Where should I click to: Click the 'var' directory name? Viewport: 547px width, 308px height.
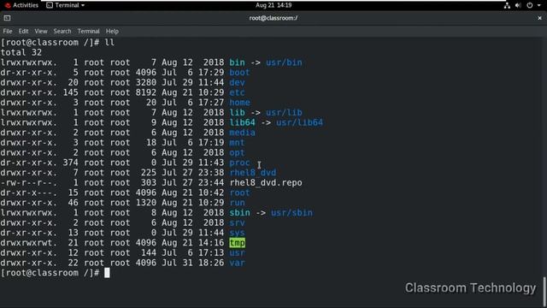point(237,263)
